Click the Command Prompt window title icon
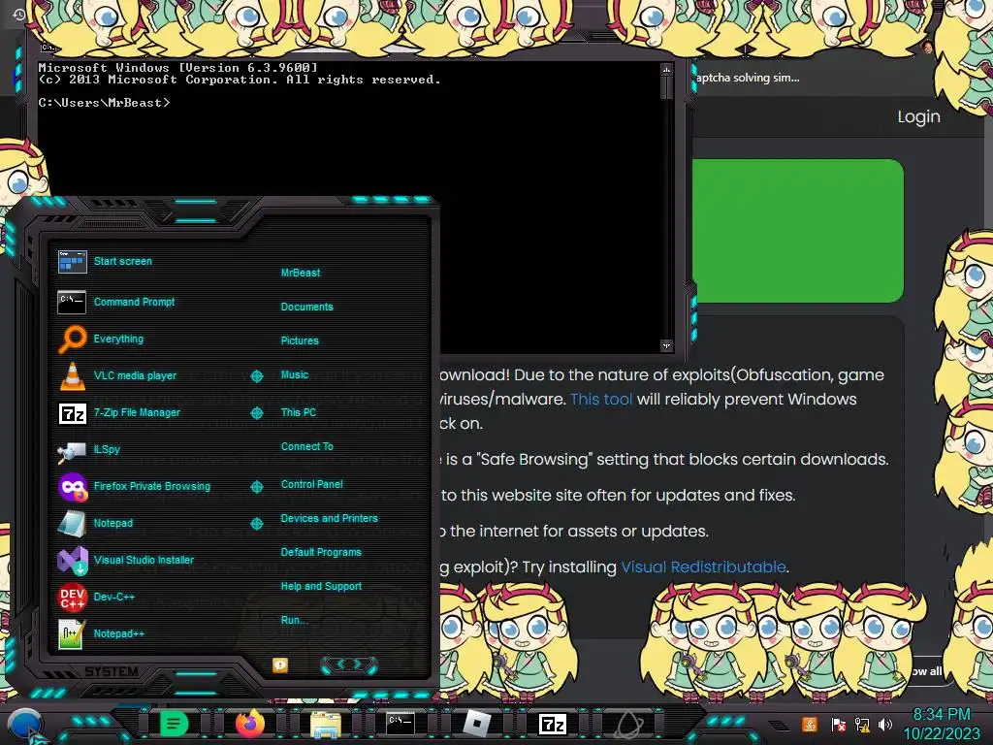 [x=48, y=48]
